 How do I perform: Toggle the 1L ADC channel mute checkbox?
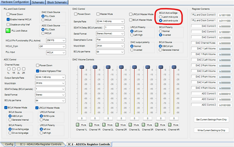[9, 69]
